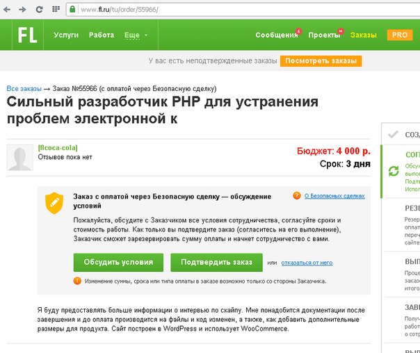Expand the Еще dropdown menu
This screenshot has height=353, width=420.
point(136,35)
